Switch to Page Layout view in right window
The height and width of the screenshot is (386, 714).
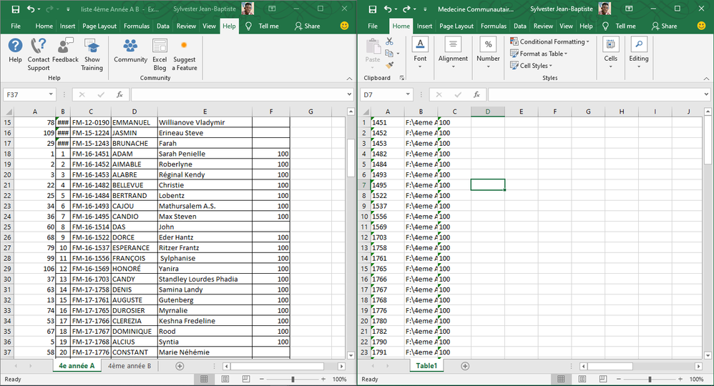click(582, 379)
